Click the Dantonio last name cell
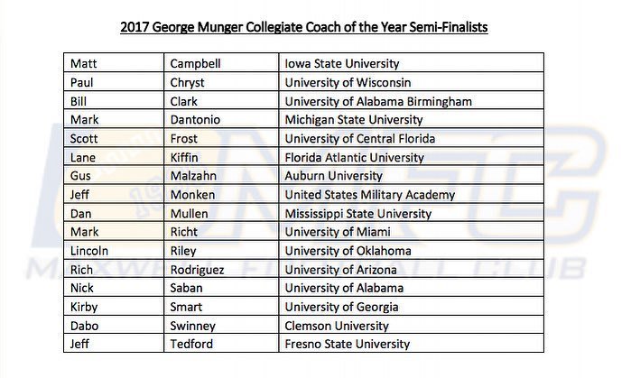This screenshot has width=631, height=378. point(221,119)
